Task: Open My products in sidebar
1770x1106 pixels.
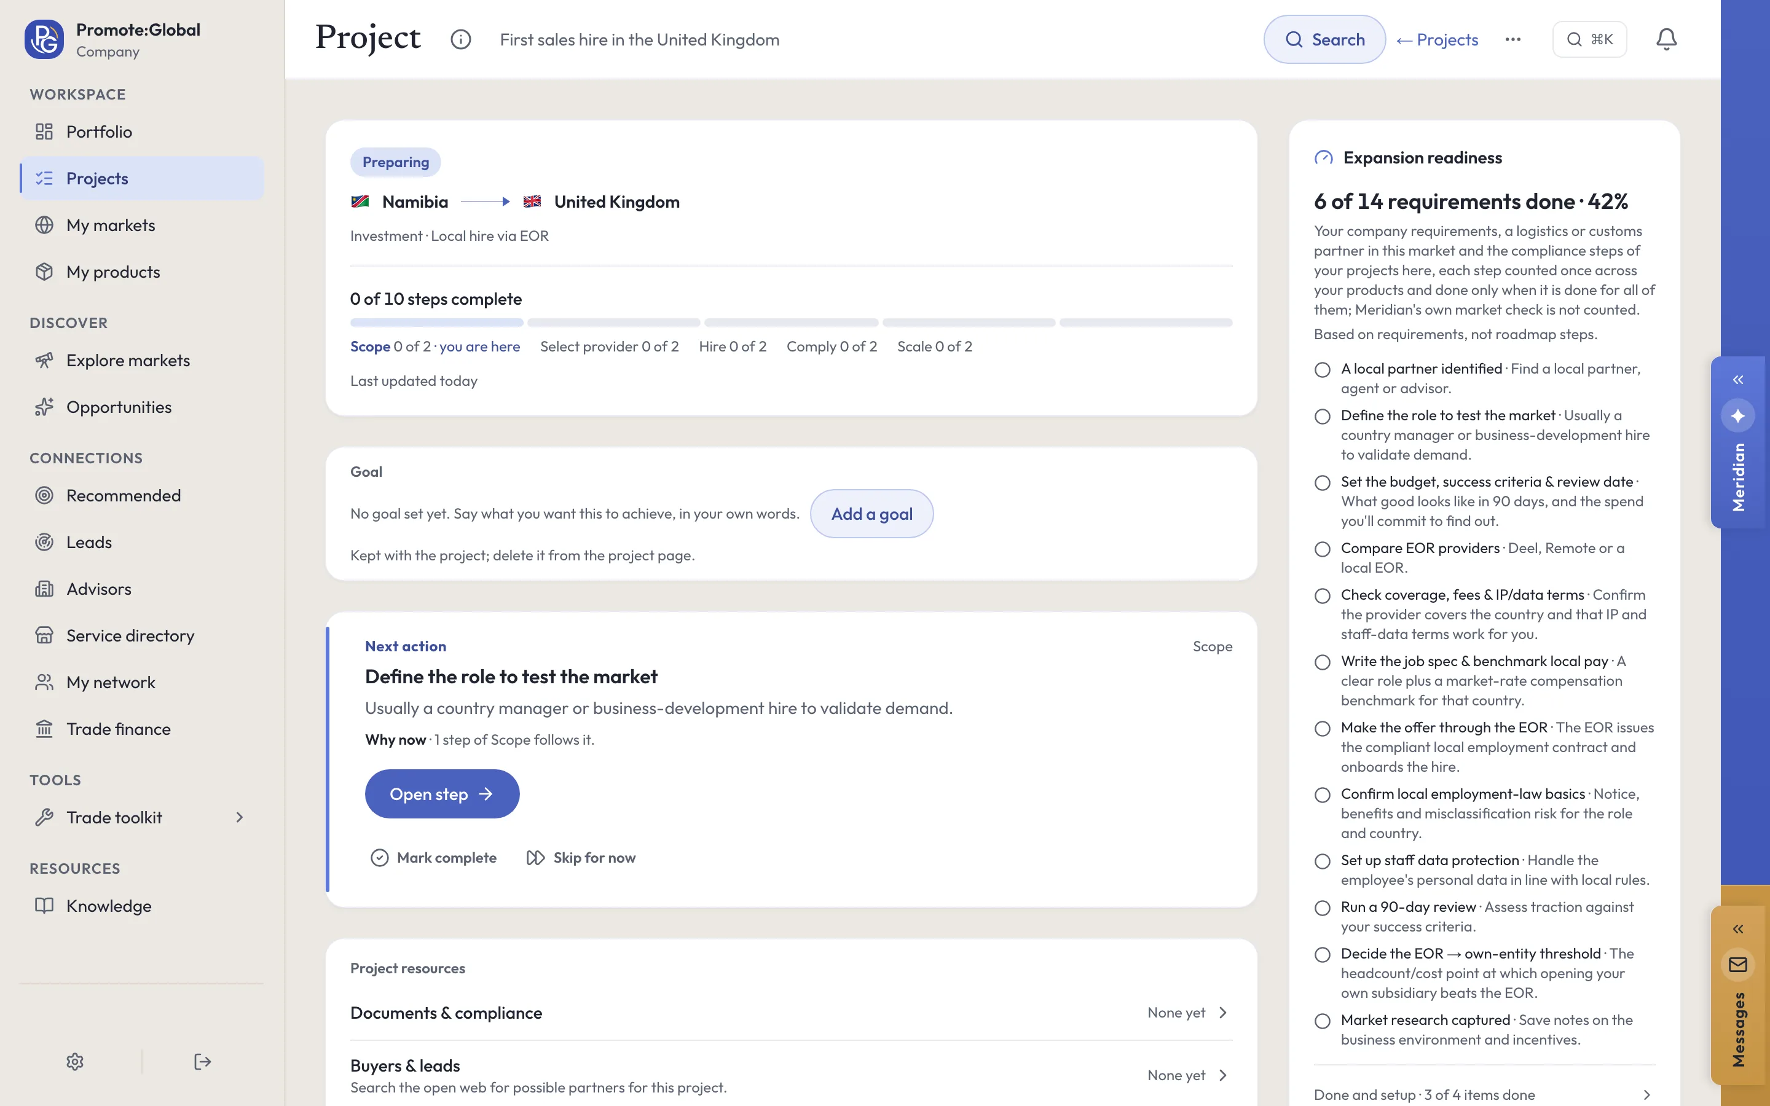Action: click(x=142, y=272)
